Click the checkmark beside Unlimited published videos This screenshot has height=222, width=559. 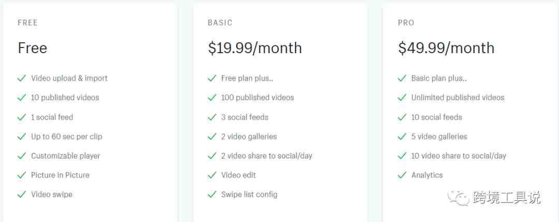click(x=402, y=98)
